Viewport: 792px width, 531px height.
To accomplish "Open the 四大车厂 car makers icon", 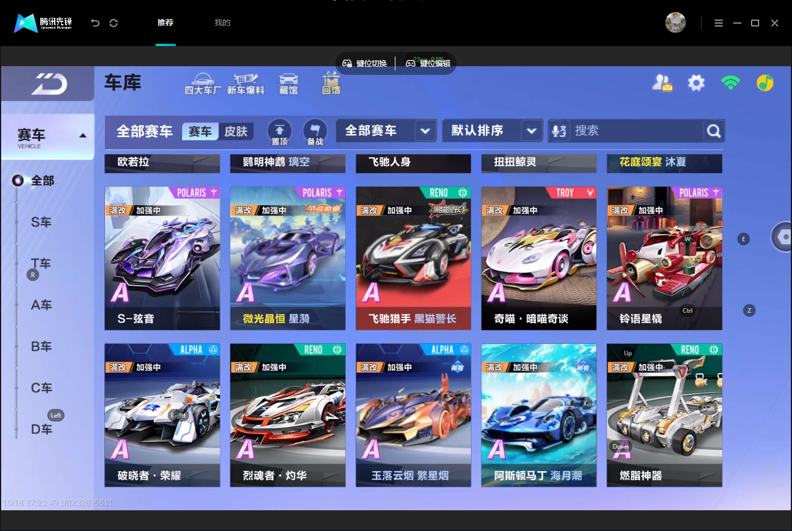I will pos(202,84).
